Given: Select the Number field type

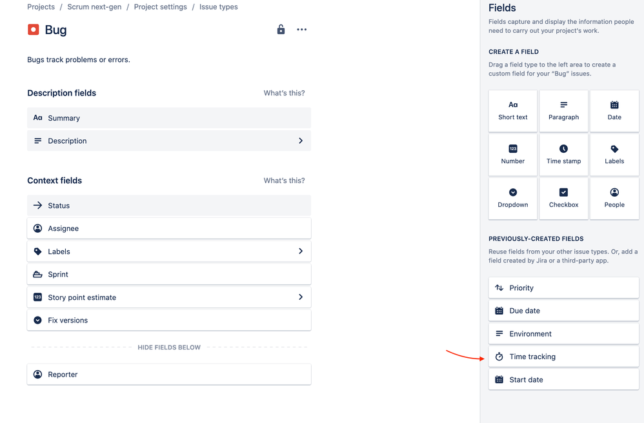Looking at the screenshot, I should coord(513,155).
